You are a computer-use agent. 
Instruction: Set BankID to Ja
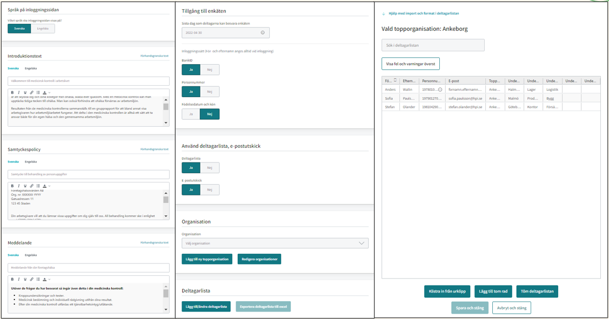191,70
